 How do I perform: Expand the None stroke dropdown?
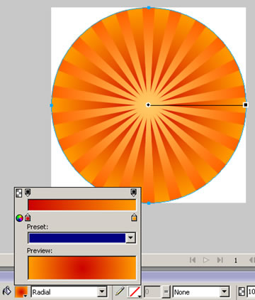pos(224,291)
